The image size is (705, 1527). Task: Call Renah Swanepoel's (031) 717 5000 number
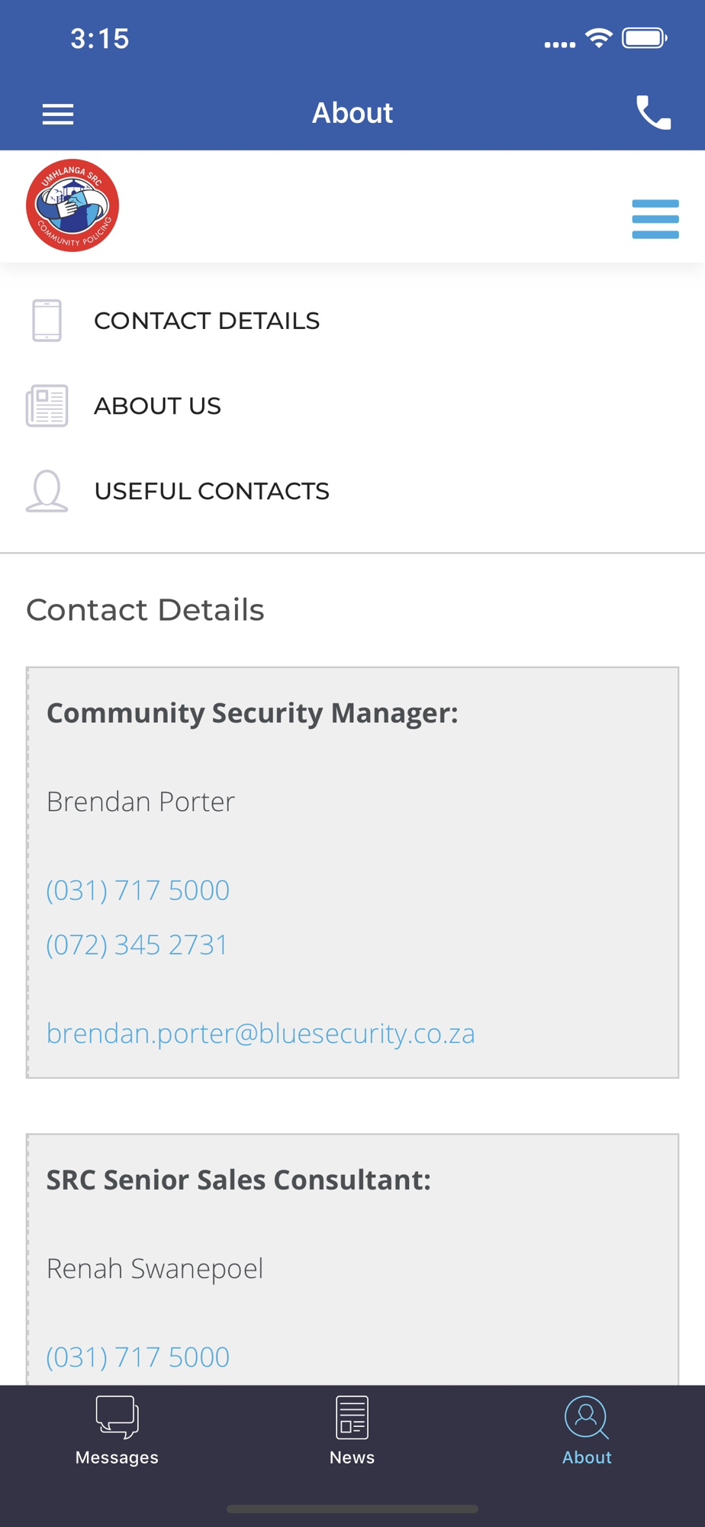(x=138, y=1357)
